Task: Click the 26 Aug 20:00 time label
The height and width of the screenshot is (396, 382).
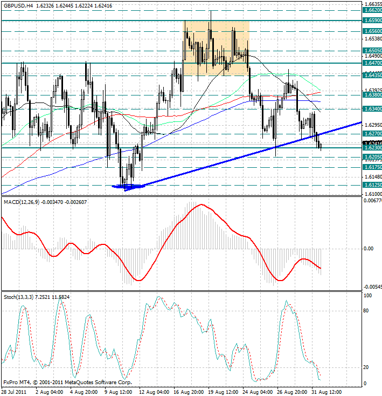Action: (x=292, y=392)
